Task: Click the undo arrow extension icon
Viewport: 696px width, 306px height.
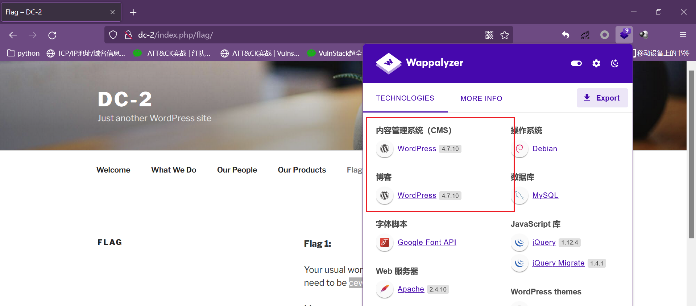Action: (x=565, y=35)
